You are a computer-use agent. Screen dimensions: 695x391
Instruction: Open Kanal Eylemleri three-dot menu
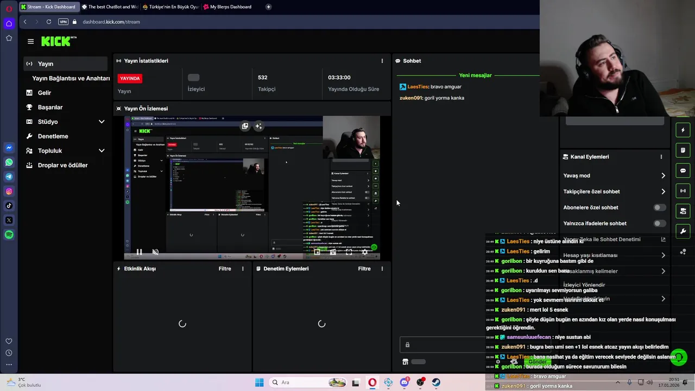661,157
